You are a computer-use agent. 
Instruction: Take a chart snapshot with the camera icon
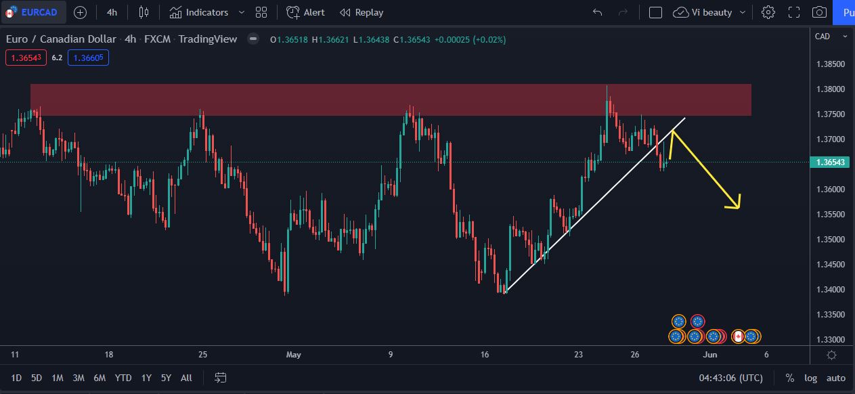click(819, 12)
